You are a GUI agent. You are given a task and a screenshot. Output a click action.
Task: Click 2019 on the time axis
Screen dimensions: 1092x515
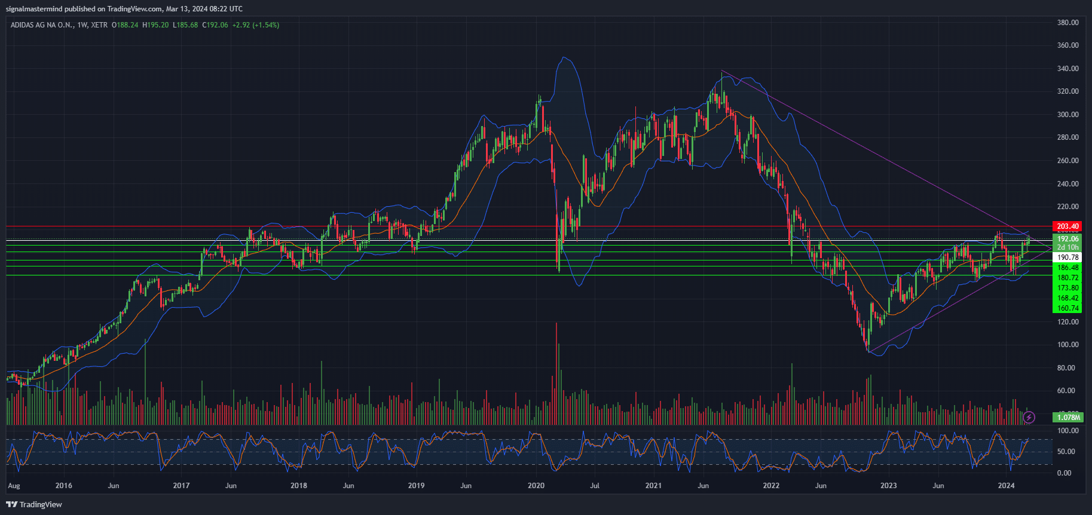416,486
